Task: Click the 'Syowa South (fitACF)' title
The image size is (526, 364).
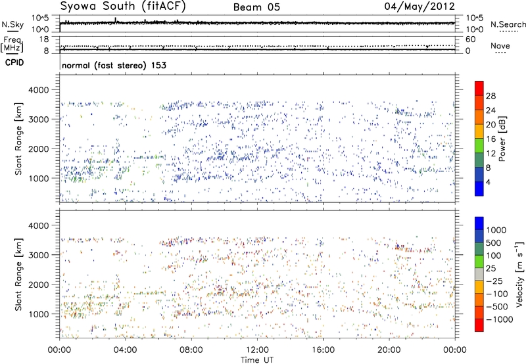Action: tap(123, 7)
